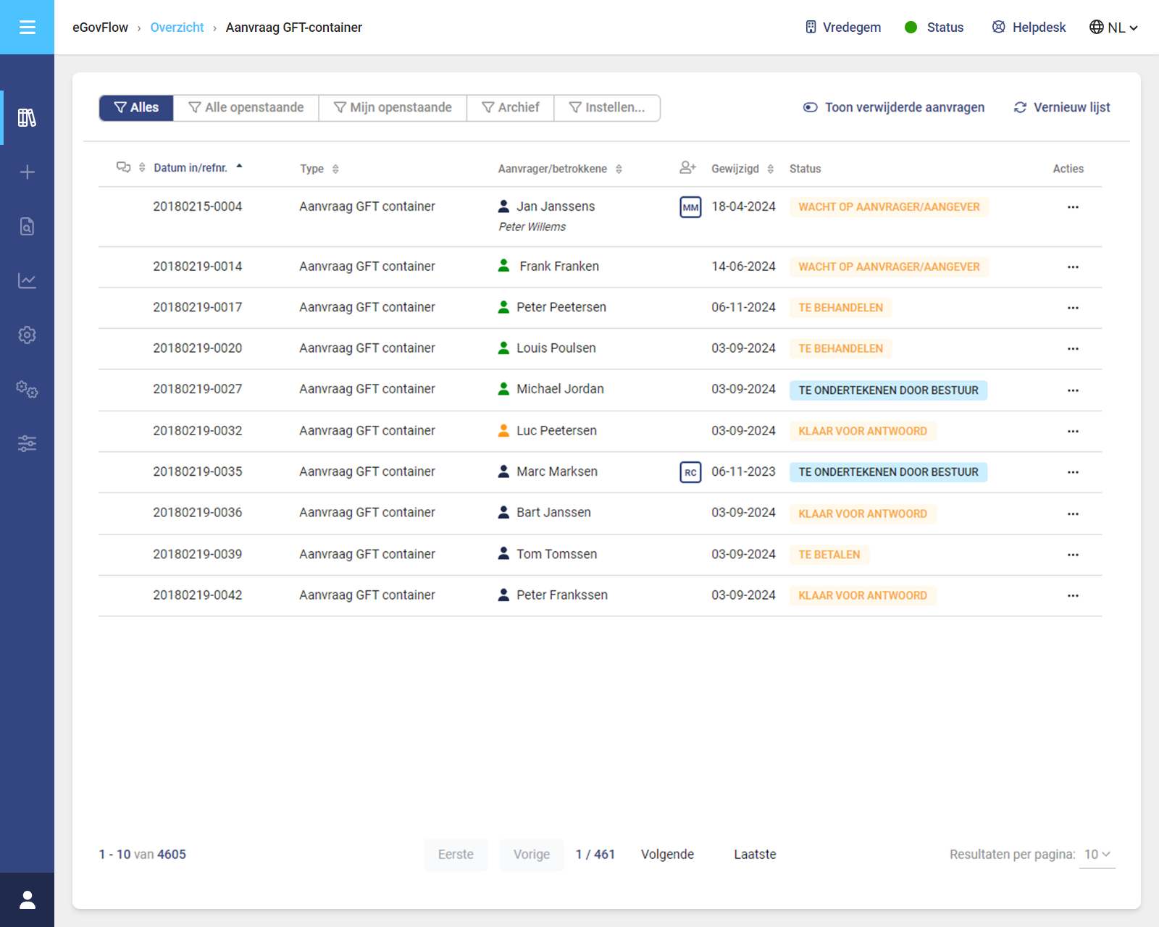This screenshot has height=927, width=1159.
Task: Open the library sidebar icon
Action: (x=27, y=117)
